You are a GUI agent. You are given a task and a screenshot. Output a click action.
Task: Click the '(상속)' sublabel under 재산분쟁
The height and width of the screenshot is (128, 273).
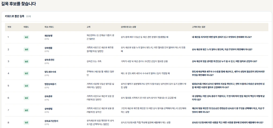[x=47, y=39]
